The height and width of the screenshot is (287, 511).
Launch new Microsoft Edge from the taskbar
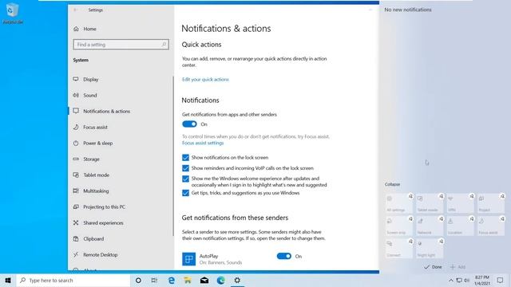(221, 280)
